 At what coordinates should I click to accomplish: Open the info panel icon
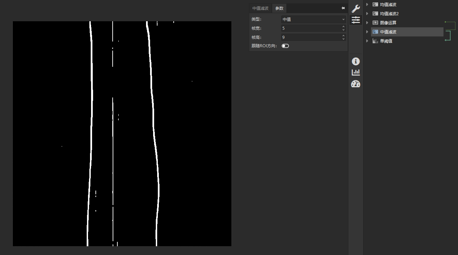[x=355, y=61]
